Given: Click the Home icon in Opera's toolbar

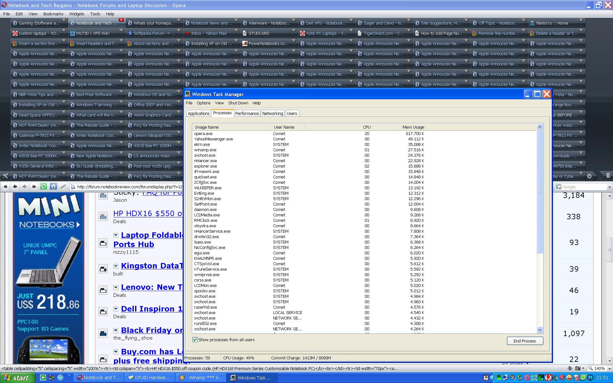Looking at the screenshot, I should click(53, 187).
